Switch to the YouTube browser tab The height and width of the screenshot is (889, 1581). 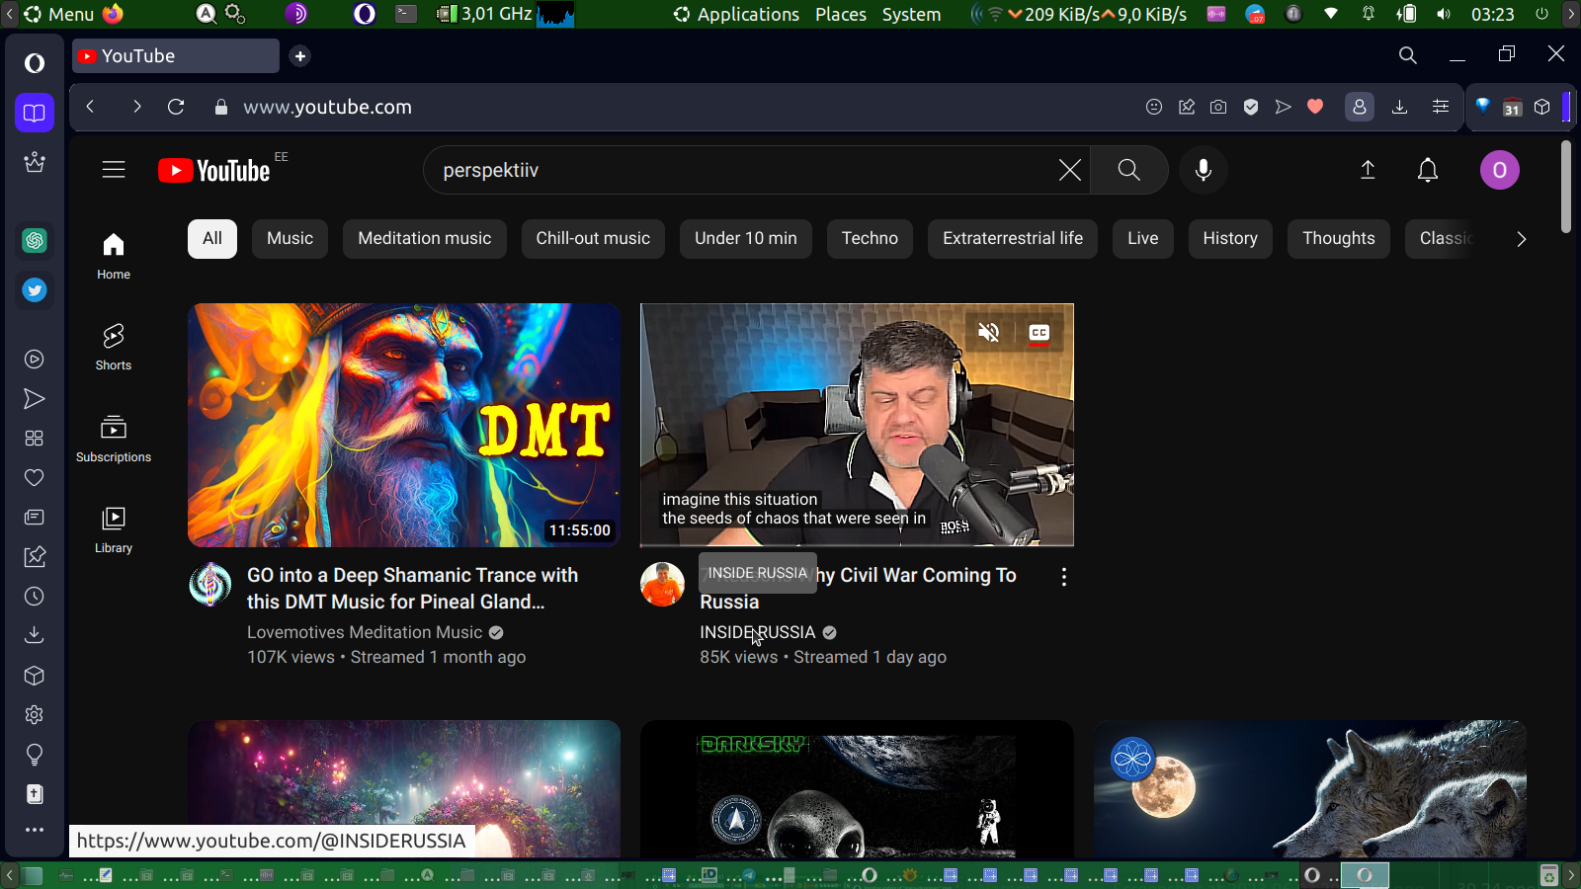pos(176,56)
